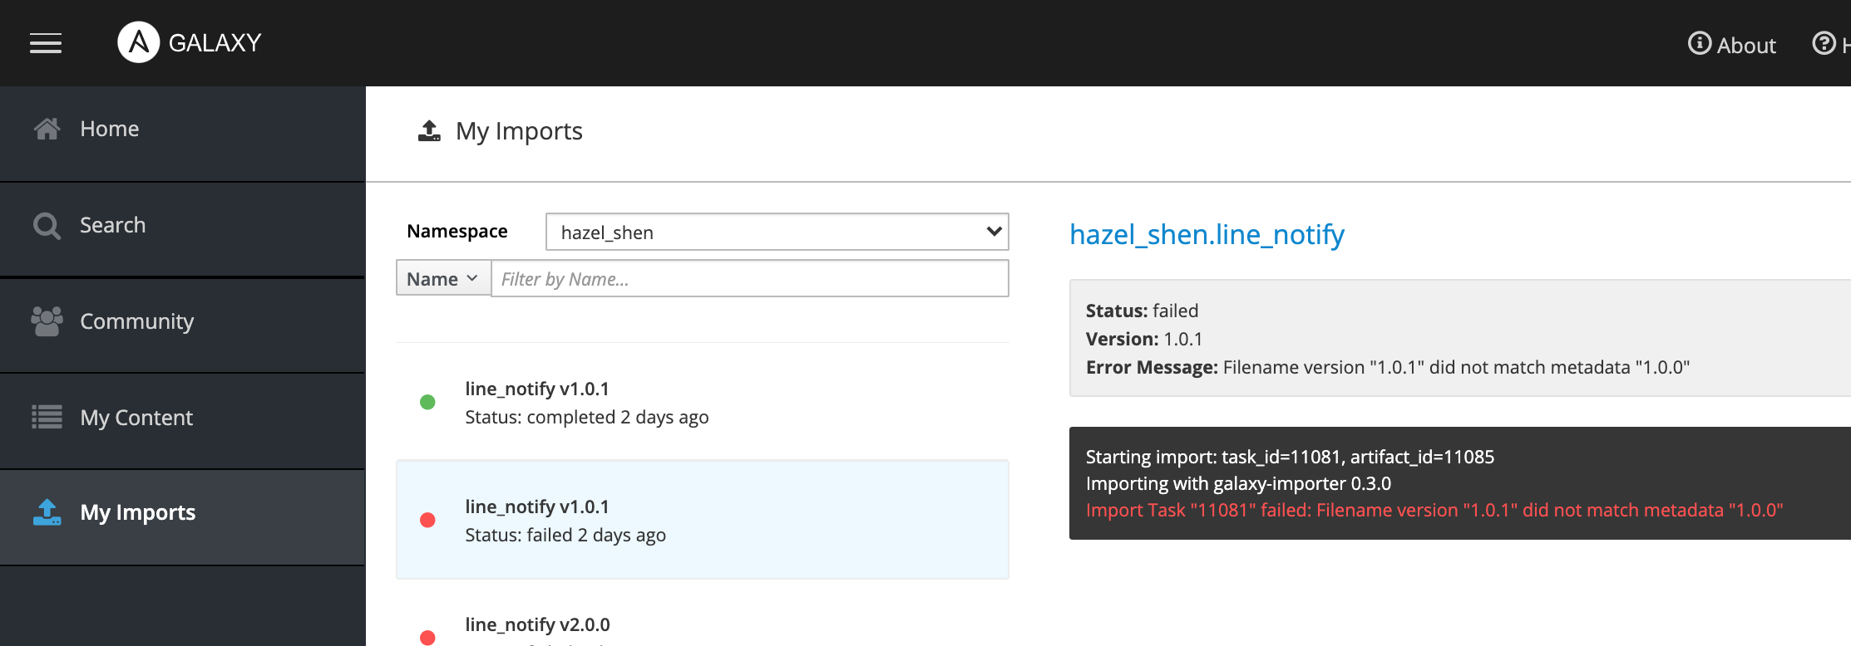The width and height of the screenshot is (1851, 646).
Task: Select completed line_notify v1.0.1 import
Action: [703, 402]
